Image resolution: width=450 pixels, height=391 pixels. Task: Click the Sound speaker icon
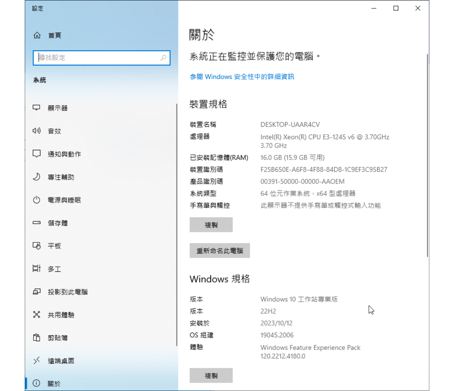pyautogui.click(x=36, y=131)
